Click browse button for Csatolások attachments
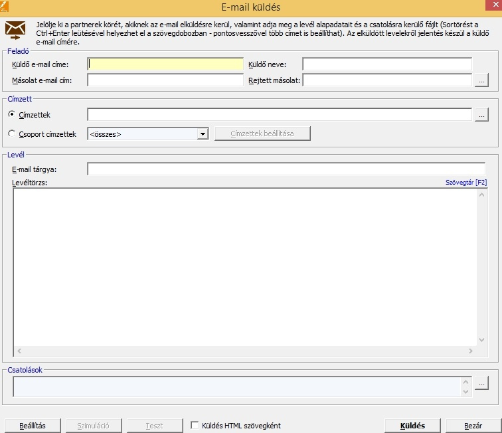Screen dimensions: 502x433 483,383
